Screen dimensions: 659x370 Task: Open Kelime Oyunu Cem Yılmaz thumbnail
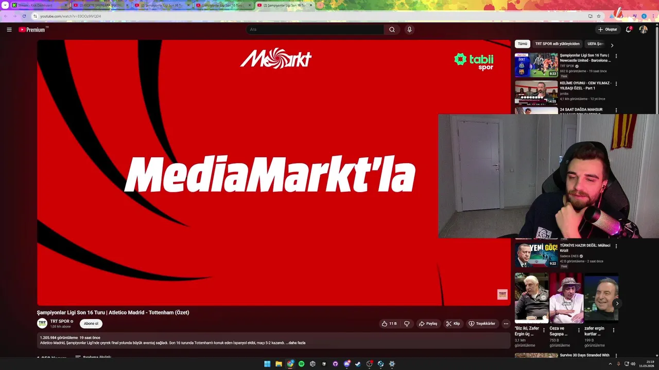coord(536,92)
